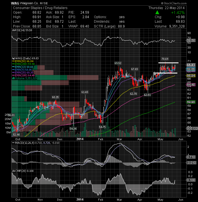Click the WAG (Daily) 69.83 legend entry
Screen dimensions: 198x202
25,58
